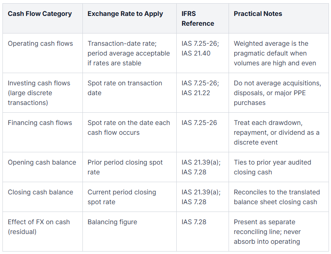Click the IFRS Reference column header
The width and height of the screenshot is (331, 254).
198,18
